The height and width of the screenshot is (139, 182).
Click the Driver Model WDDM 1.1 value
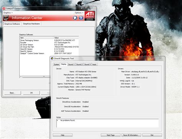[x=136, y=87]
